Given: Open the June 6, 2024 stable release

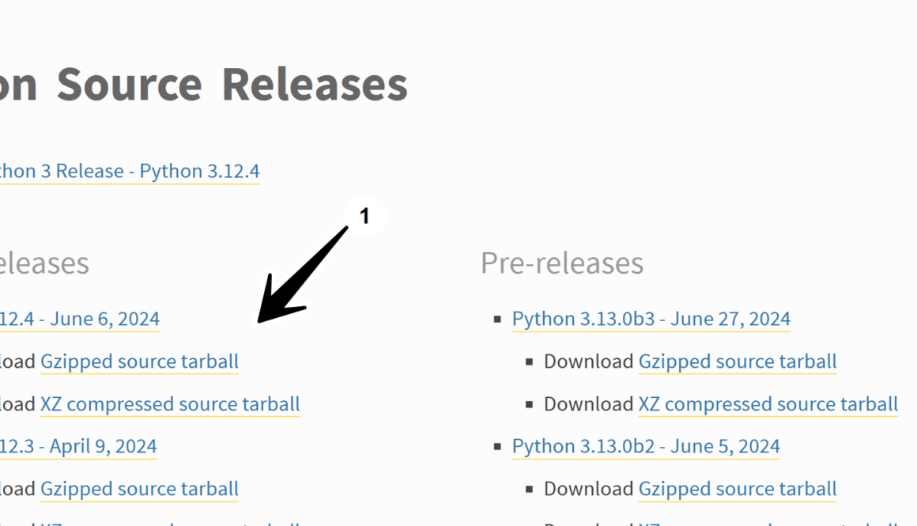Looking at the screenshot, I should coord(79,319).
